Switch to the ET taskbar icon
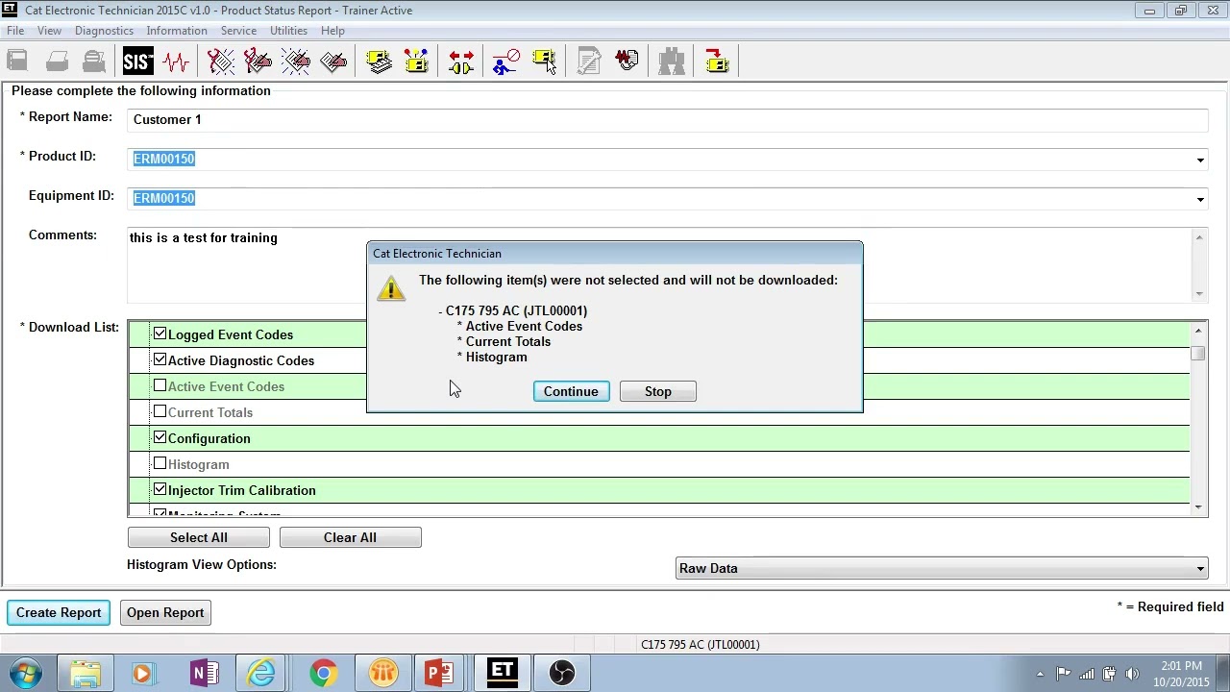The width and height of the screenshot is (1230, 692). pos(502,672)
